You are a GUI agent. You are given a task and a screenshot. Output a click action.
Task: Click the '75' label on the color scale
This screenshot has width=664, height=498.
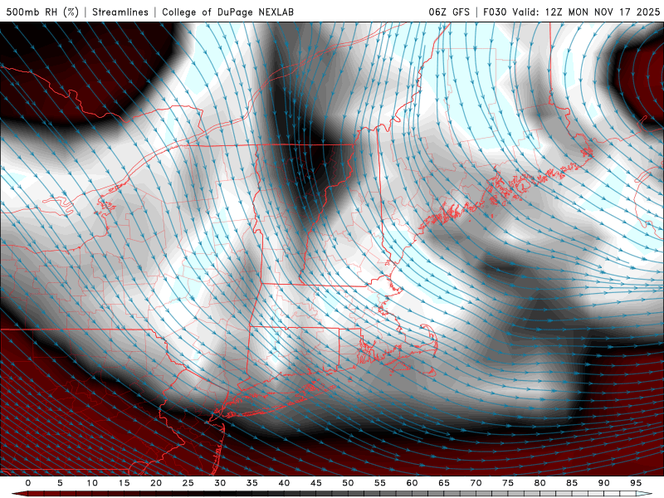click(x=508, y=483)
